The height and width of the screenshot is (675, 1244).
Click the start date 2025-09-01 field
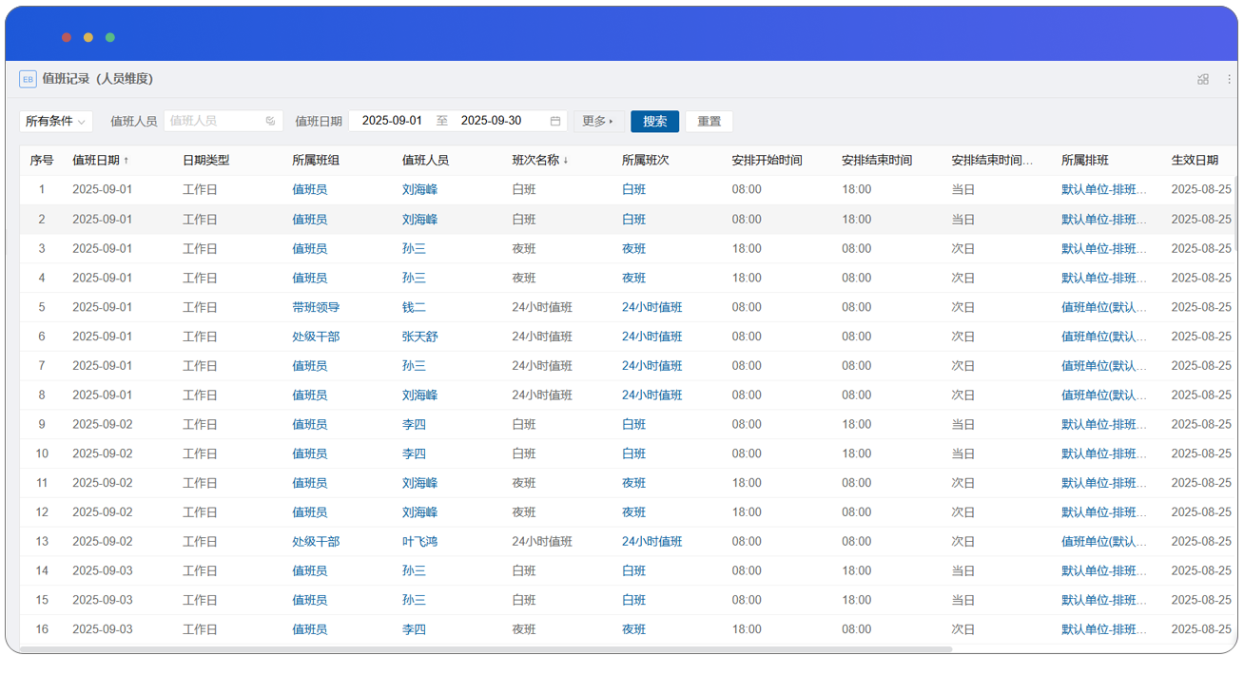(x=392, y=122)
